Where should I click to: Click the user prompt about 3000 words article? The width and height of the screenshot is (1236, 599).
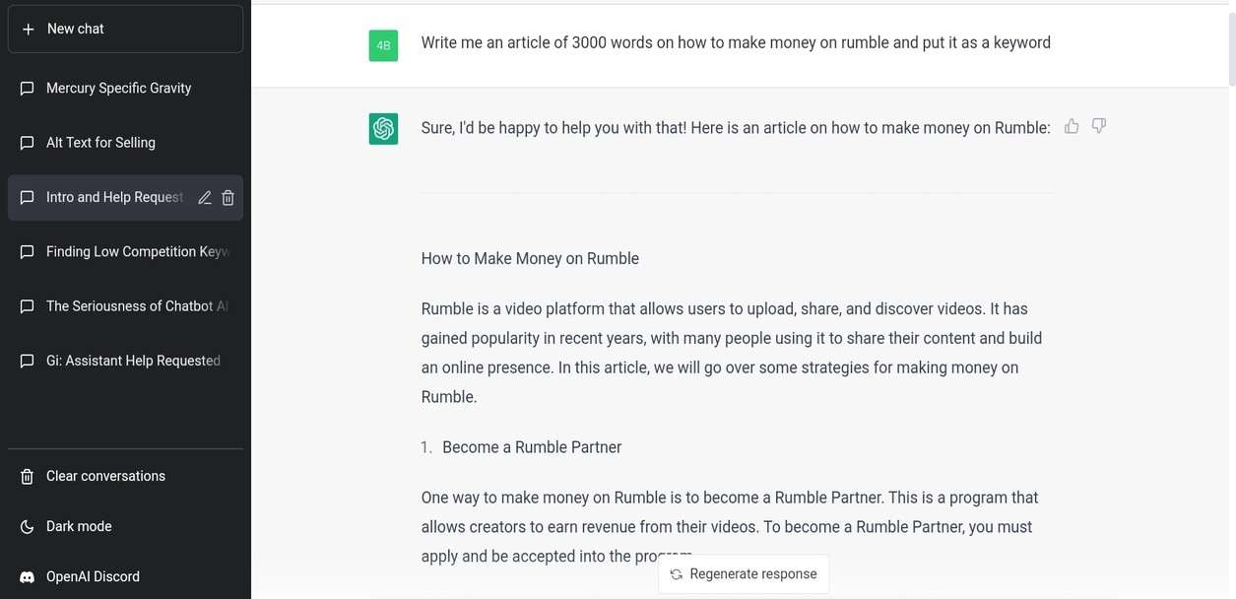(736, 42)
